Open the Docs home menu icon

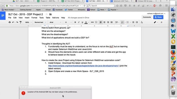3,16
